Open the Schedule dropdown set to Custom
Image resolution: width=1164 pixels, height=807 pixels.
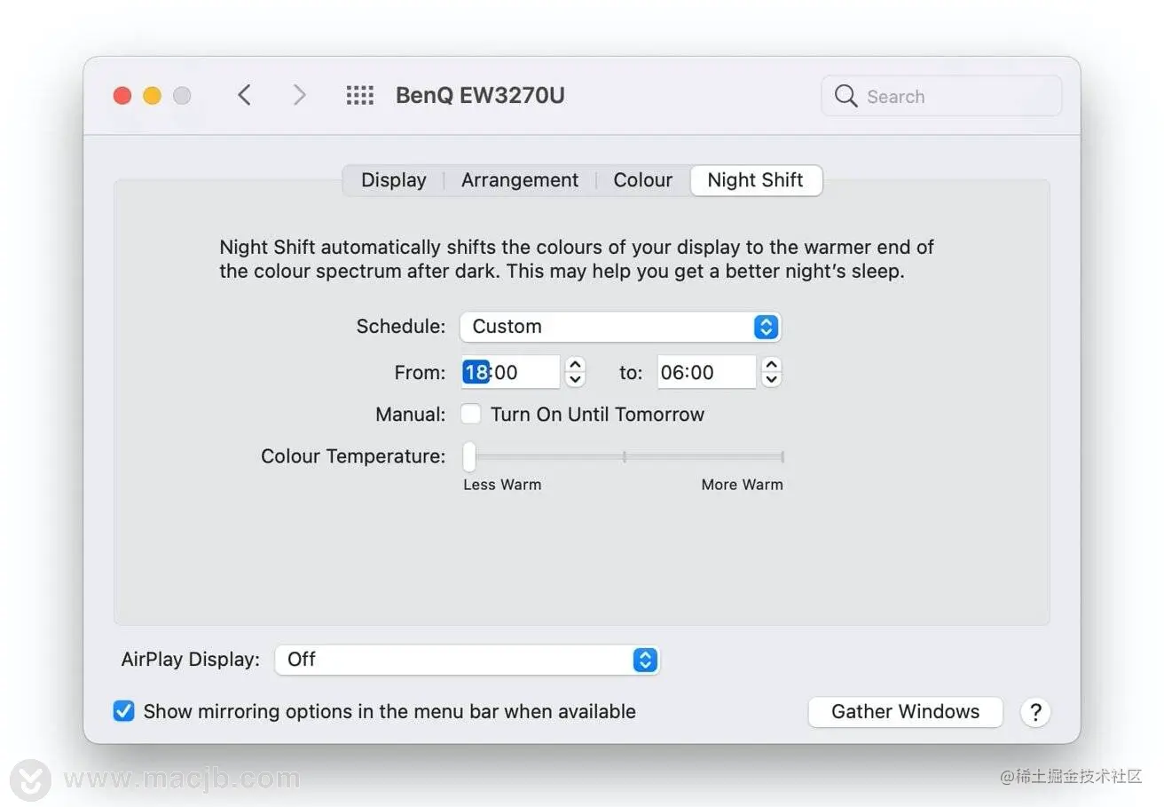tap(620, 327)
